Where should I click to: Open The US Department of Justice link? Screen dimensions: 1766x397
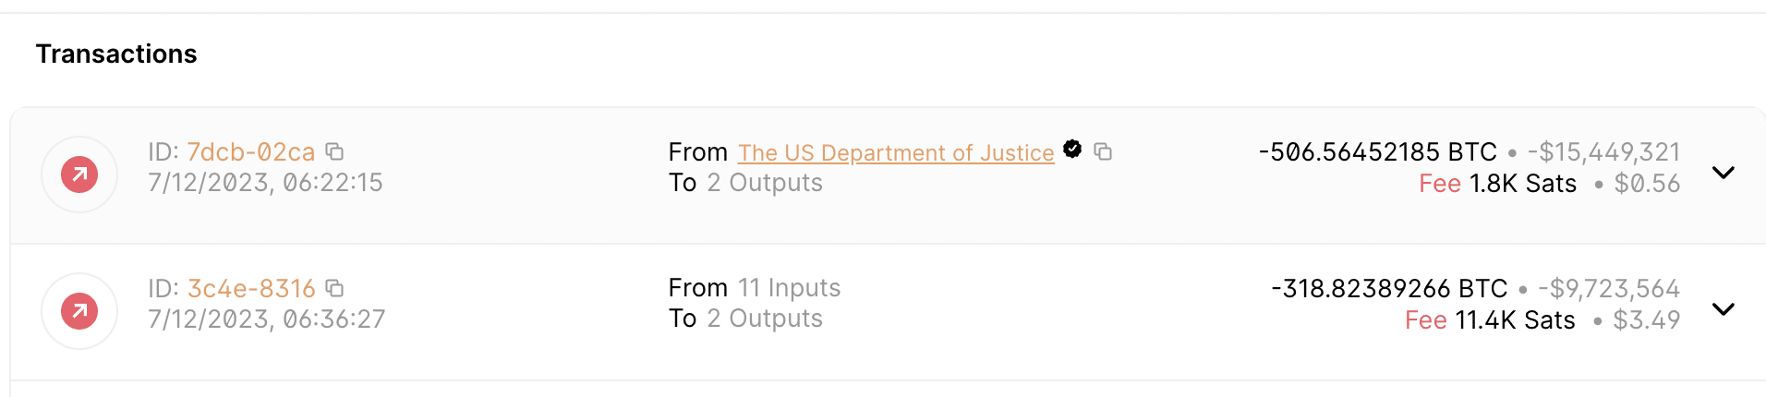(896, 152)
